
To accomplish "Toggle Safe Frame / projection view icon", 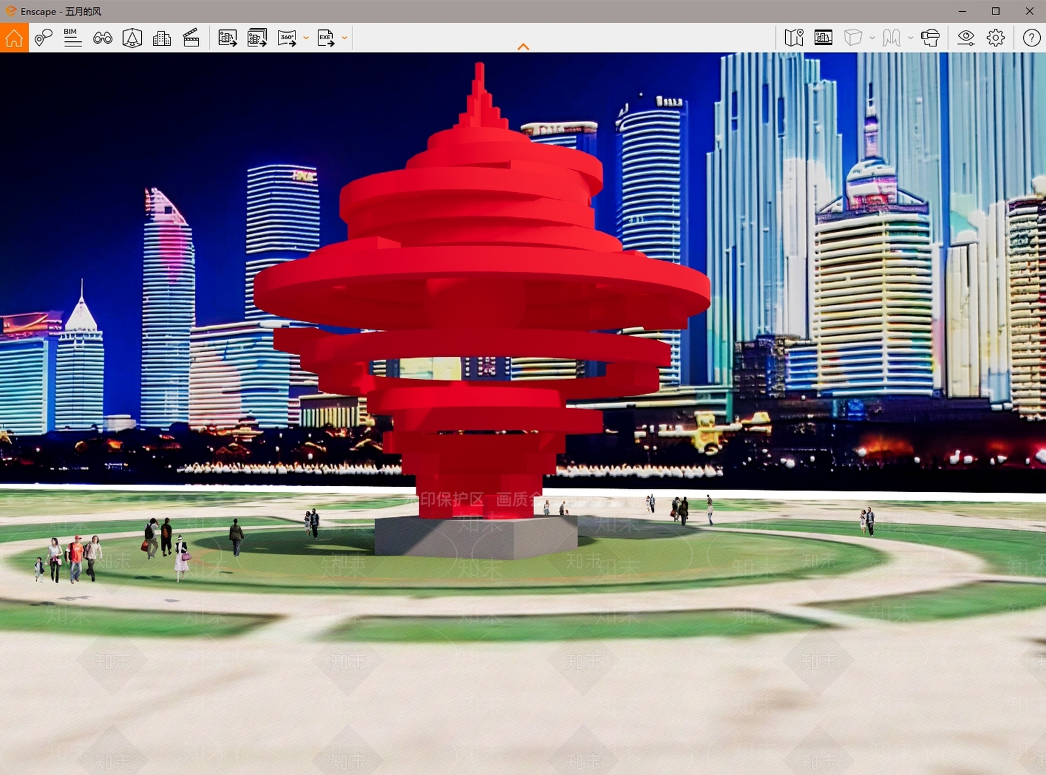I will coord(132,38).
